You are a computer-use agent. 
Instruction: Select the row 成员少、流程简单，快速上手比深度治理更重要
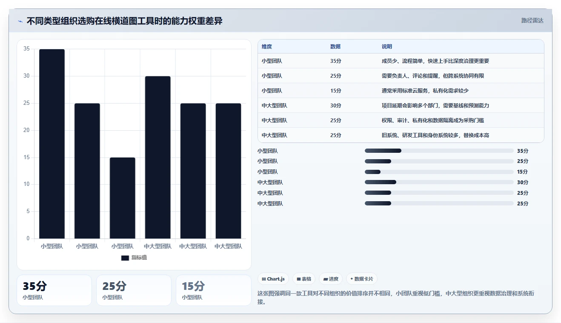point(401,61)
